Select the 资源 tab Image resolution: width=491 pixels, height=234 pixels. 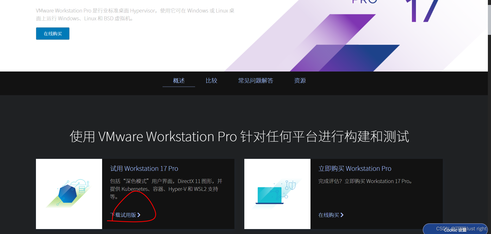300,81
